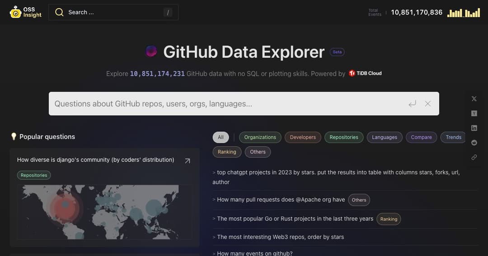488x256 pixels.
Task: Filter questions by Trends
Action: [x=454, y=137]
